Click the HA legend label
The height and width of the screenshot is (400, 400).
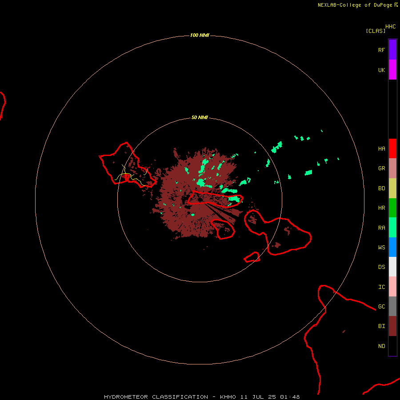click(381, 148)
